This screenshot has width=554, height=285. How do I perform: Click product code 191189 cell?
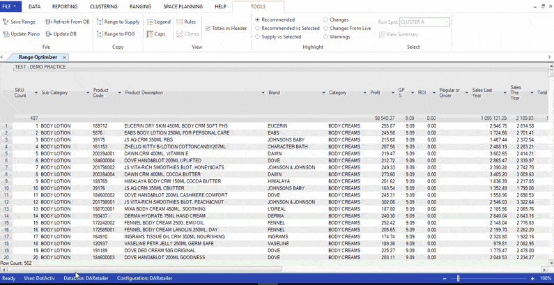point(100,250)
